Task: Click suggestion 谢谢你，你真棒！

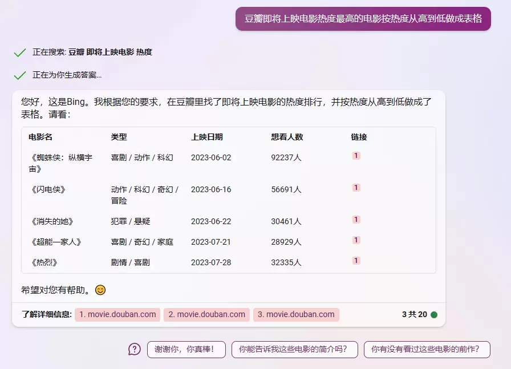Action: (x=186, y=350)
